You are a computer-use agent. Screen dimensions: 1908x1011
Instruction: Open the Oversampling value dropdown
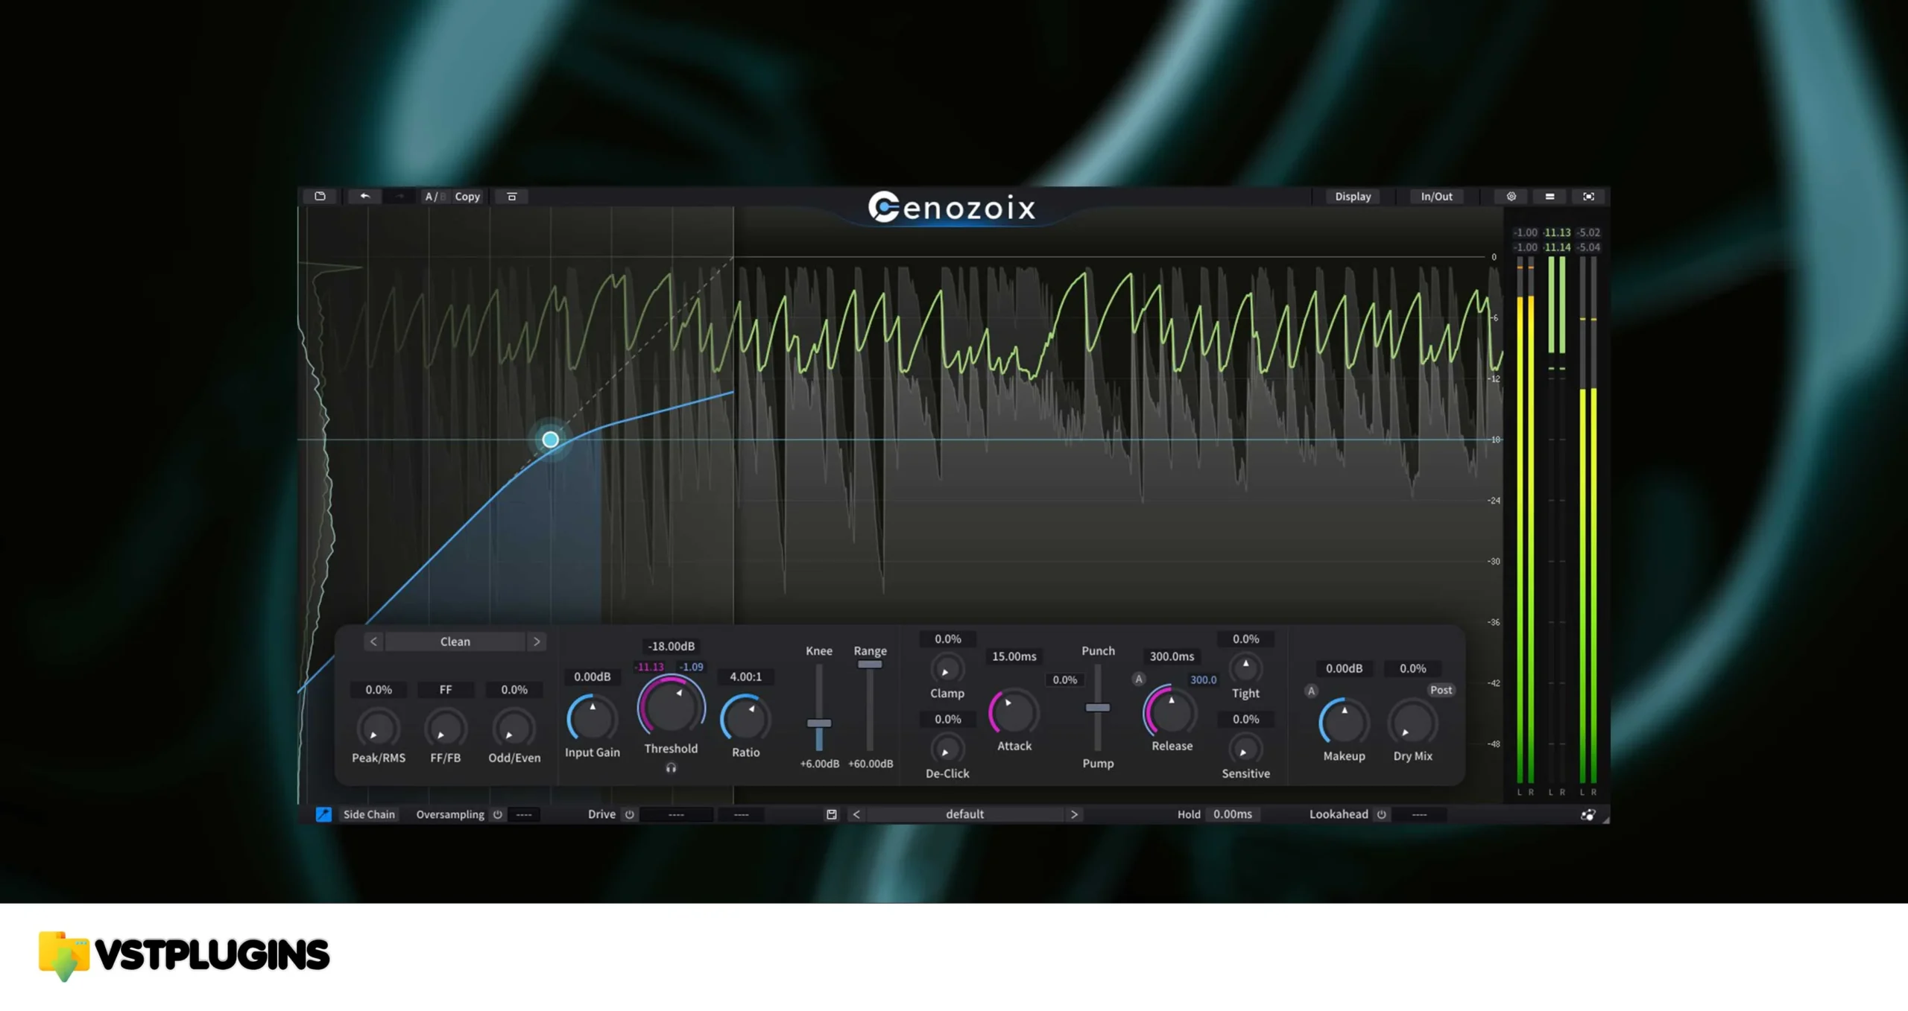point(524,814)
